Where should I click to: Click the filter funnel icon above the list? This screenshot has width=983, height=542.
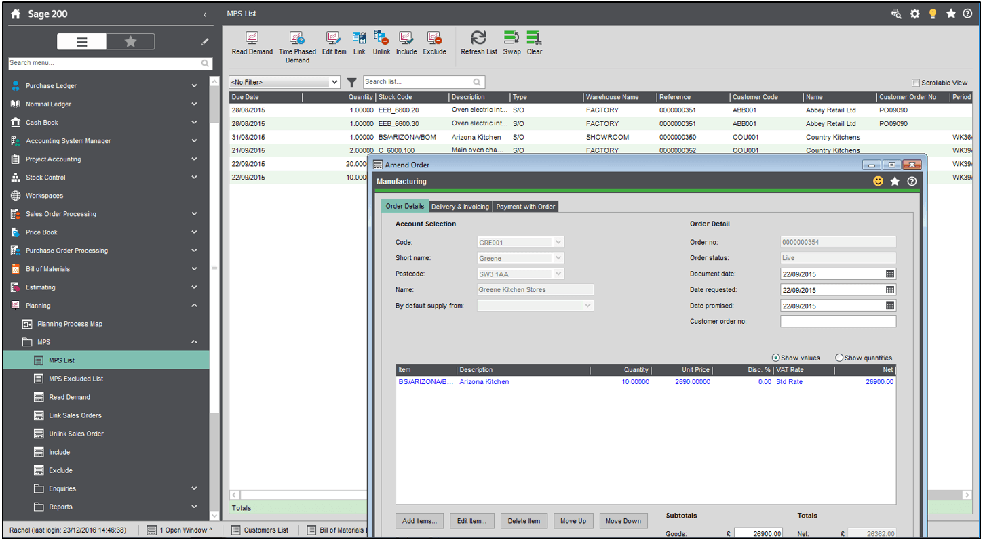point(351,83)
